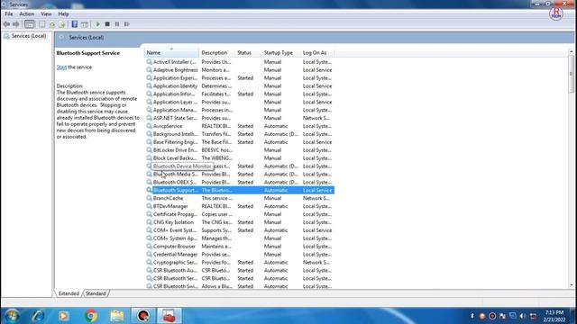
Task: Open the File menu
Action: point(9,14)
